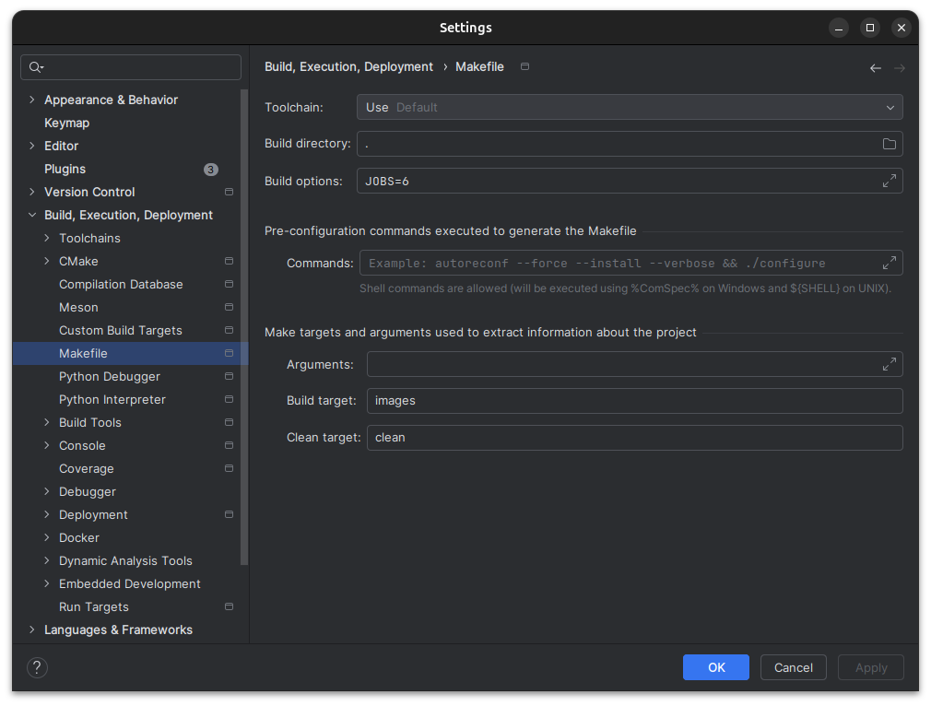Viewport: 931px width, 706px height.
Task: Click project icon next to Python Debugger
Action: coord(229,376)
